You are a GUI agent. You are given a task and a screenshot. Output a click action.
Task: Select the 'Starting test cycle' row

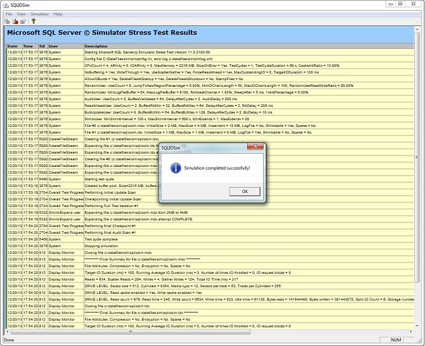coord(210,179)
